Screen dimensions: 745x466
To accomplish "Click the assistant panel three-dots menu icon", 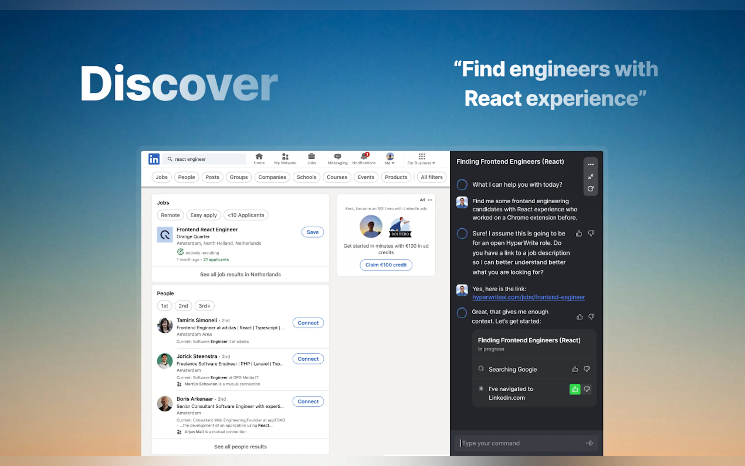I will click(x=590, y=164).
